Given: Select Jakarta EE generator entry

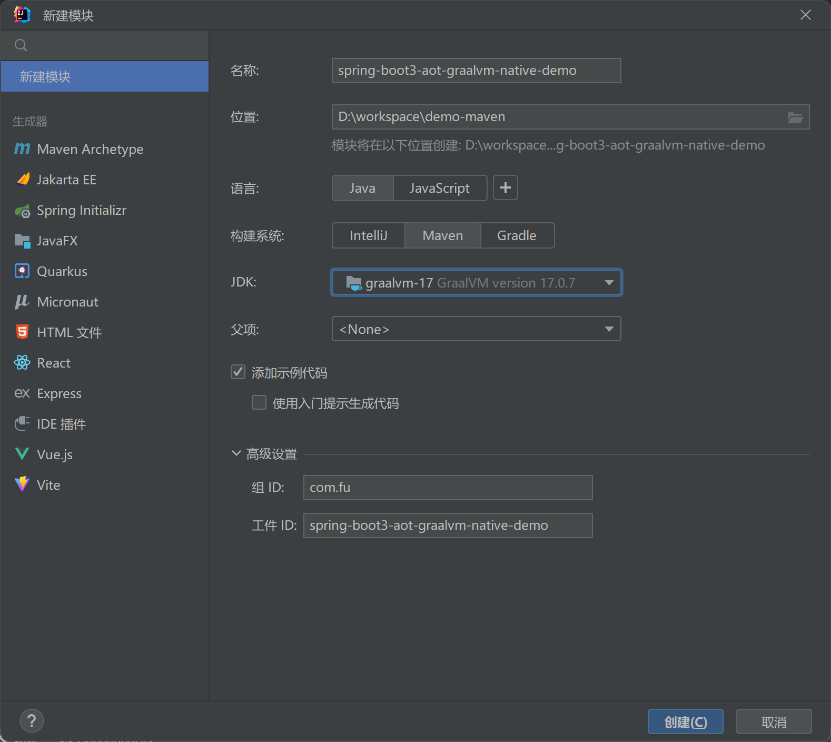Looking at the screenshot, I should pos(105,180).
